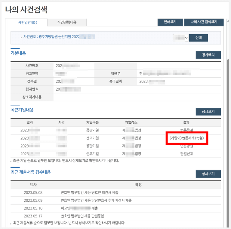Click 상세보기 in the 최근기일내용 section
231x229 pixels.
pyautogui.click(x=208, y=112)
